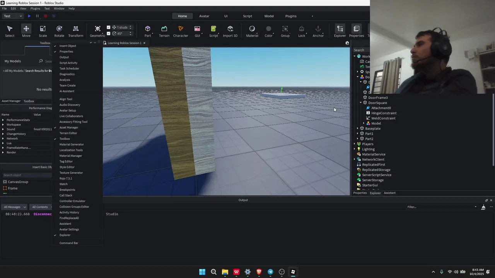Expand Model under DoorSquare

[x=364, y=124]
